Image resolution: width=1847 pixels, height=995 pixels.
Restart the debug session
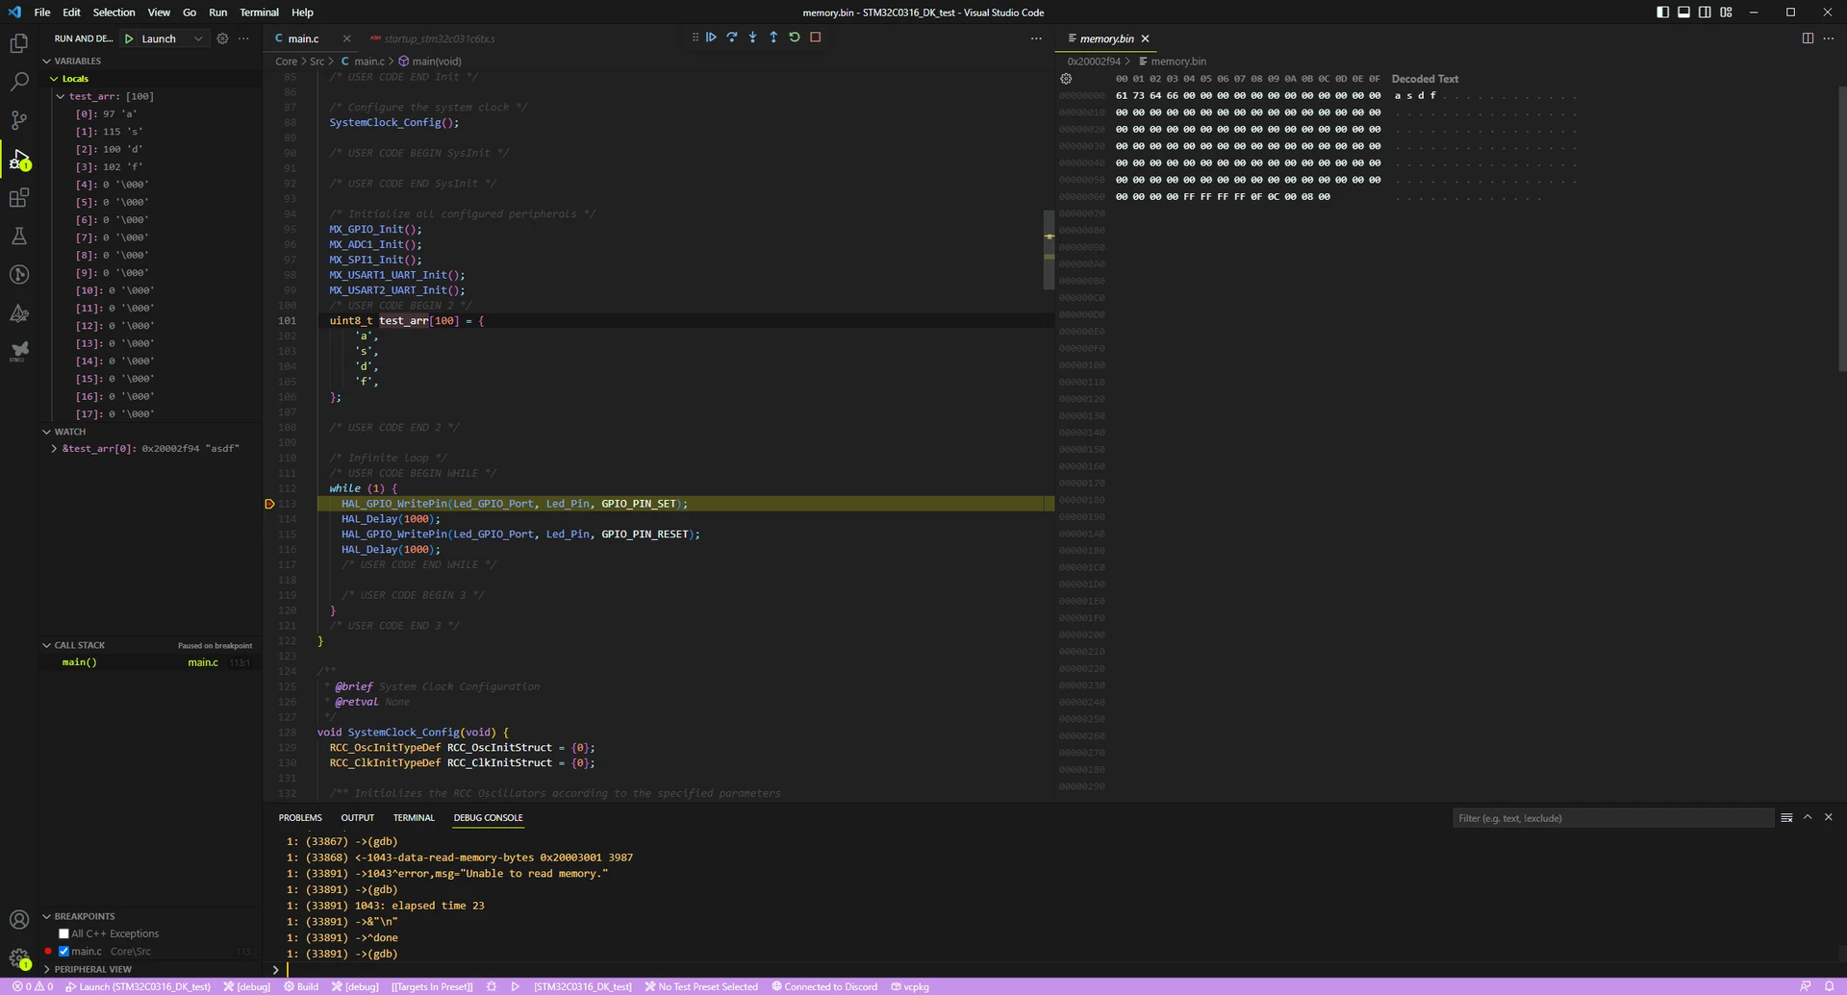coord(795,37)
